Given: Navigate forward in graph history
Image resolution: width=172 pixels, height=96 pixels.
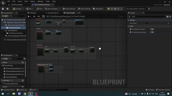Looking at the screenshot, I should (x=38, y=17).
